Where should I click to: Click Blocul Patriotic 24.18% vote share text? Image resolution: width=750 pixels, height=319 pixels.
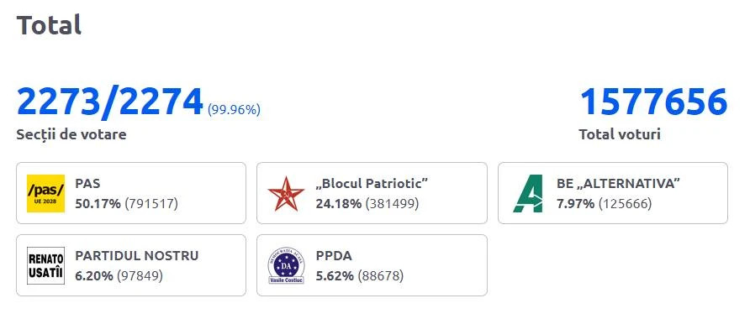click(339, 204)
